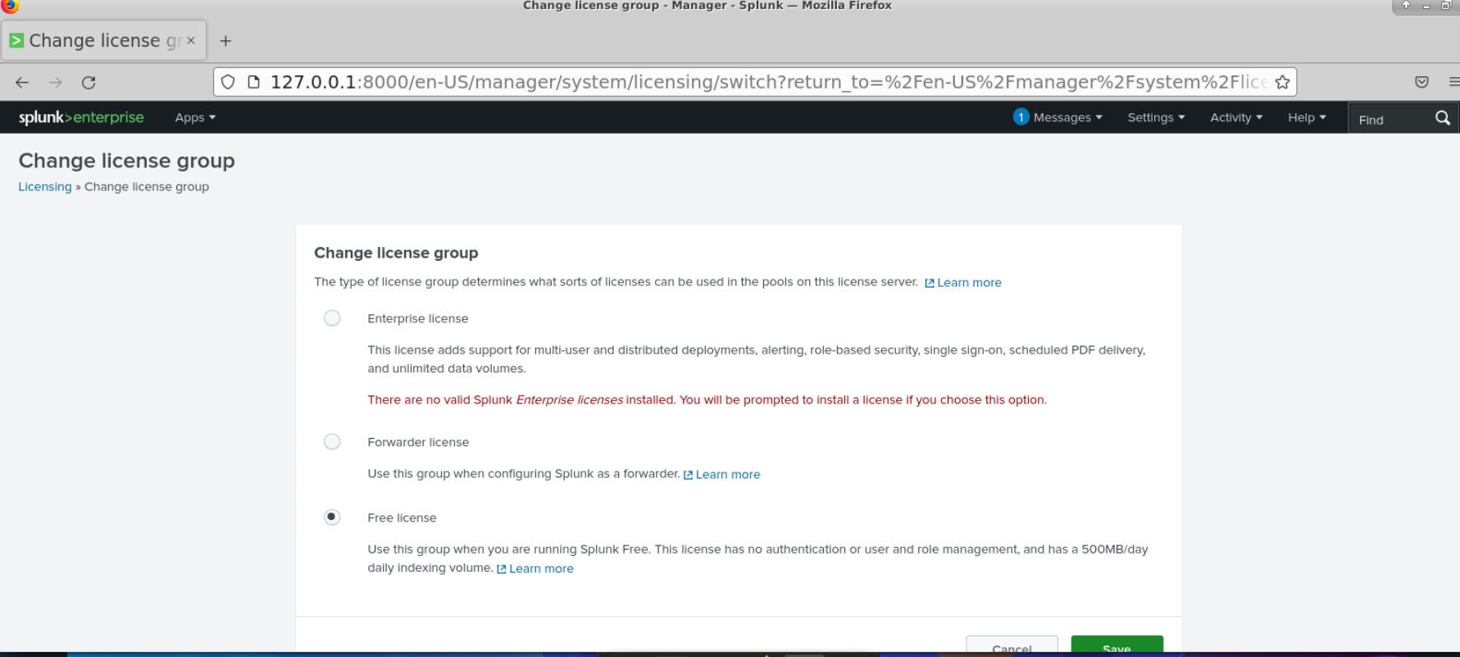1460x657 pixels.
Task: Click the Licensing breadcrumb link
Action: point(45,187)
